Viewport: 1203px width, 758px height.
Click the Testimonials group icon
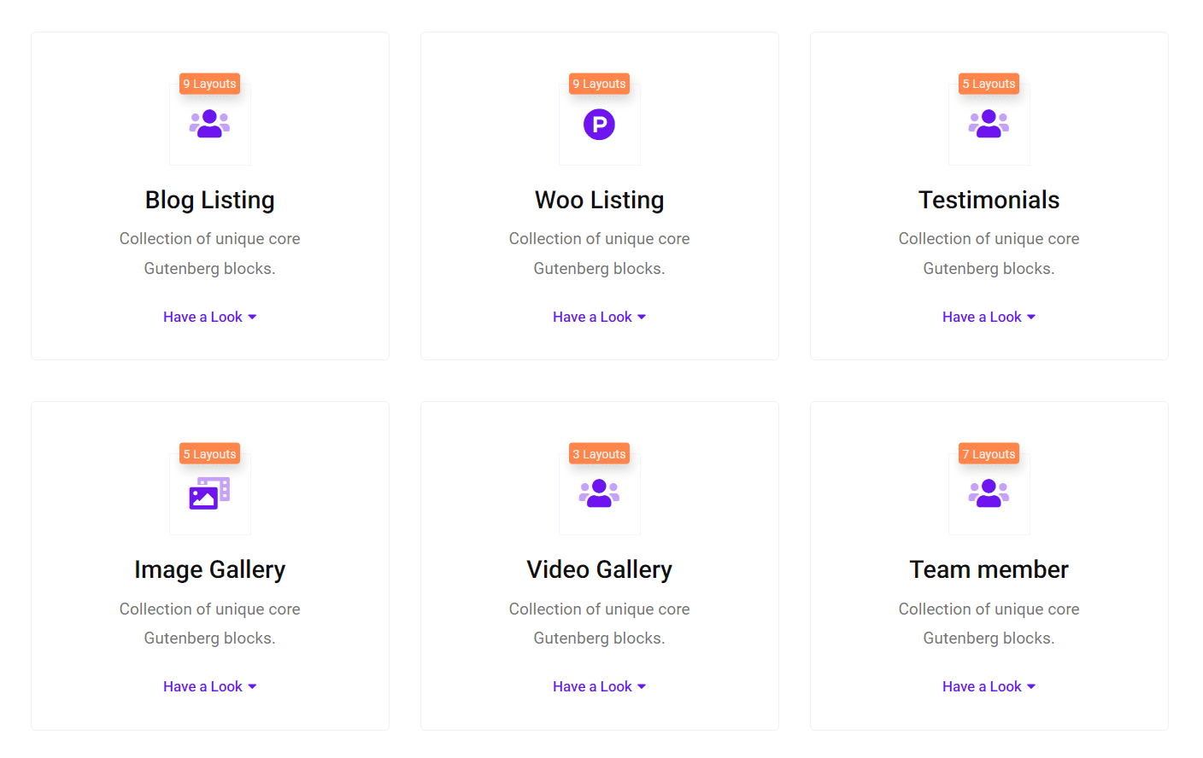pyautogui.click(x=989, y=125)
